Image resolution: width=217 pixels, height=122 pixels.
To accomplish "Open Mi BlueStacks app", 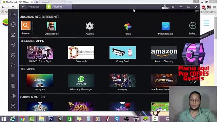I will (x=166, y=26).
